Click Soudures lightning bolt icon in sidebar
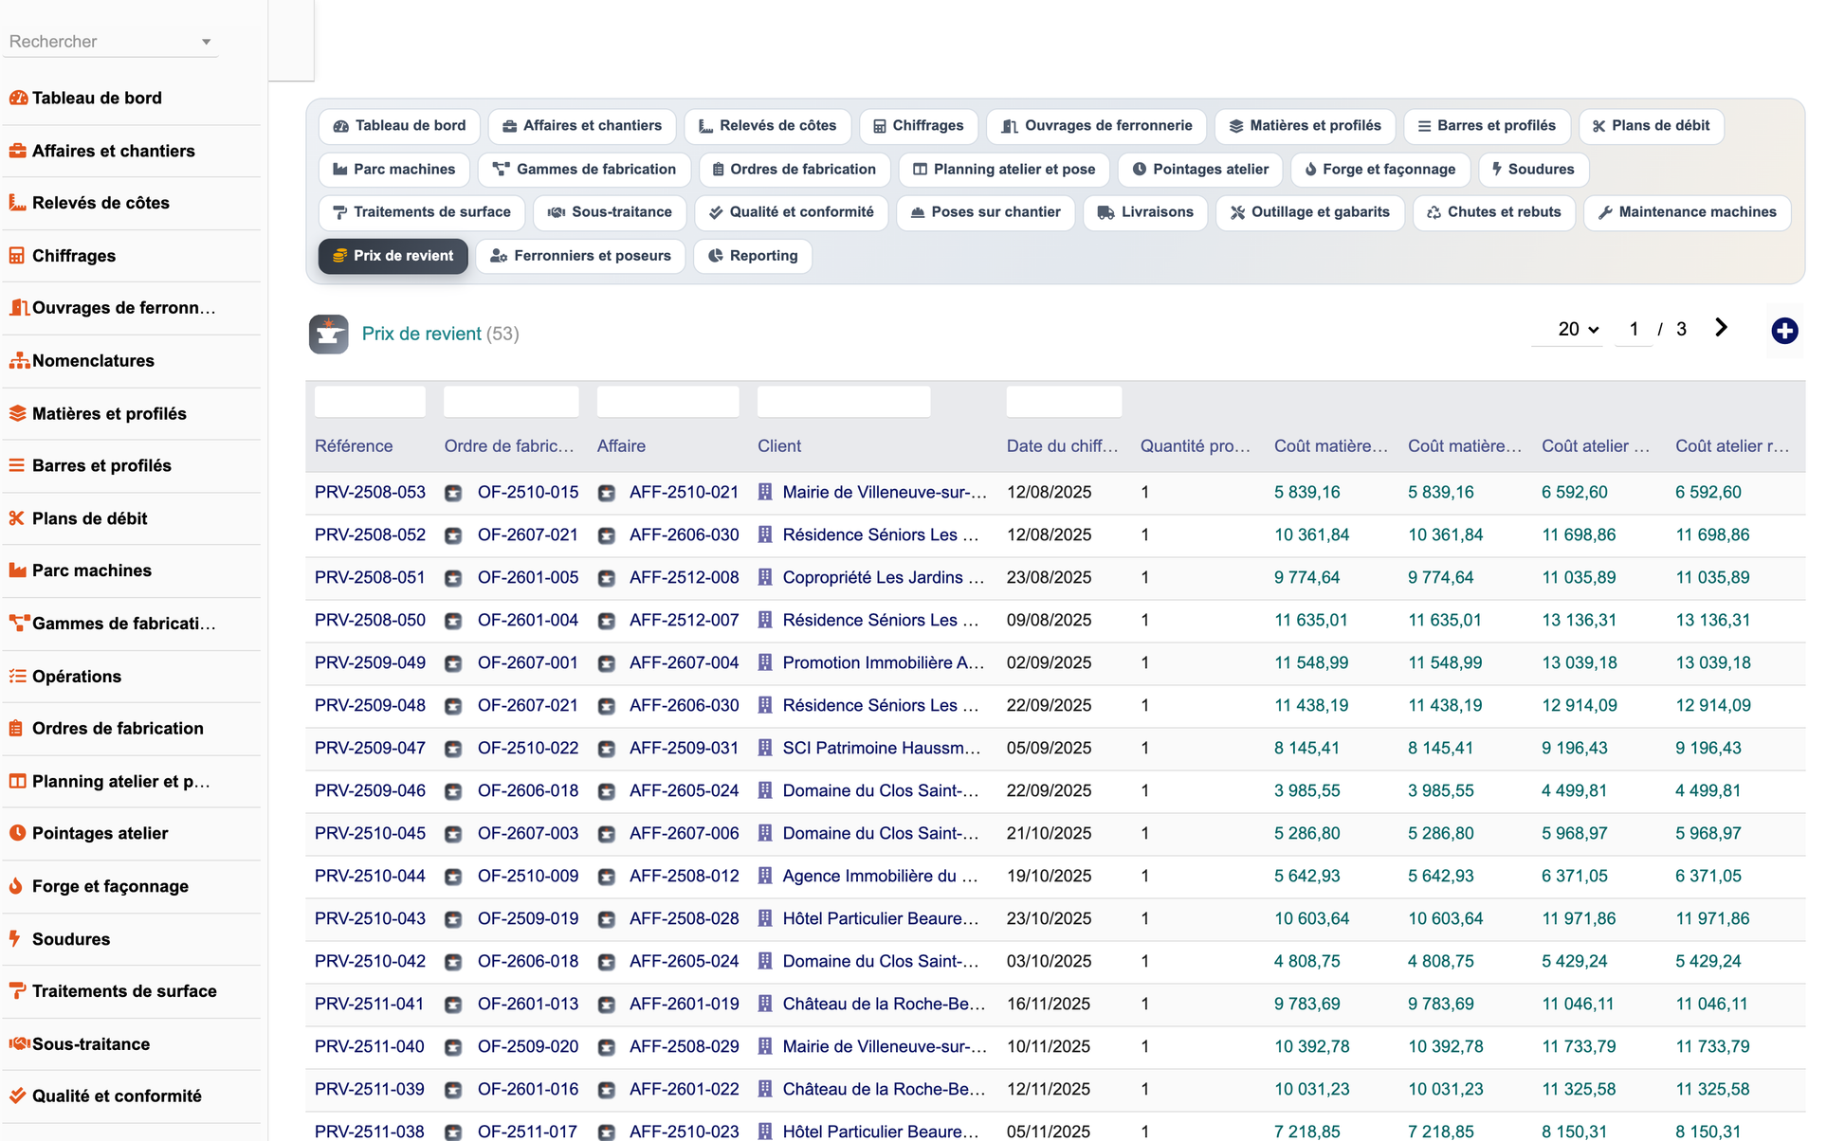The height and width of the screenshot is (1141, 1845). 15,938
